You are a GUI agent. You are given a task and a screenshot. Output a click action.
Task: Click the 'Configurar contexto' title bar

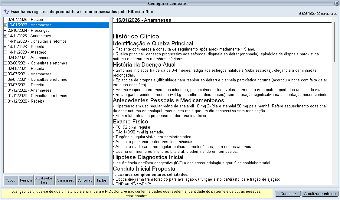click(x=167, y=3)
